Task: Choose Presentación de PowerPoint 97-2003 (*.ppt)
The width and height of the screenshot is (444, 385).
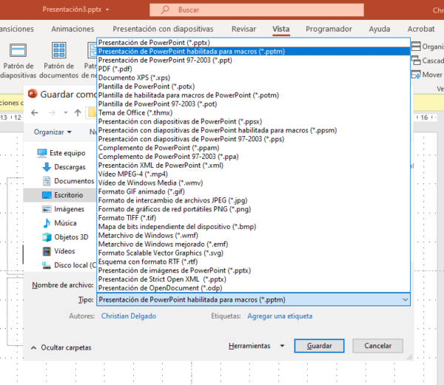Action: pyautogui.click(x=253, y=60)
